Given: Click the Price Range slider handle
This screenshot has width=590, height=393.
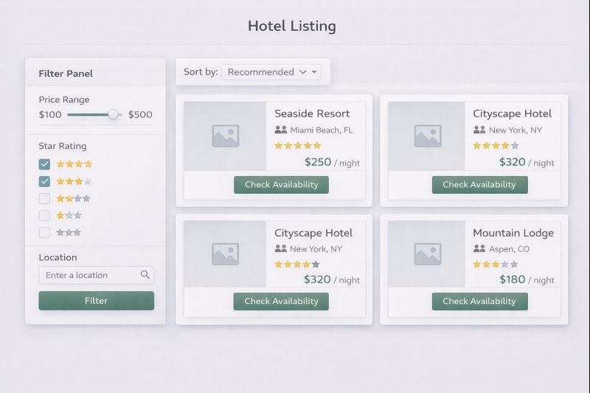Looking at the screenshot, I should click(x=113, y=115).
